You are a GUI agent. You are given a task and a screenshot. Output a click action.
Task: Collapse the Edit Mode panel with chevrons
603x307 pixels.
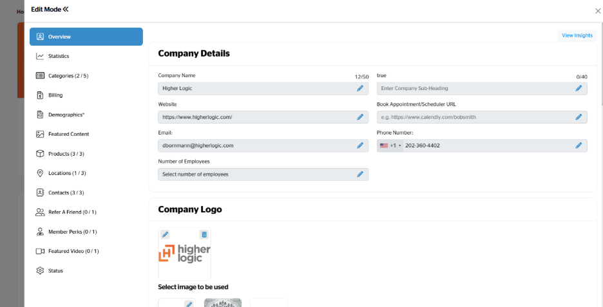pyautogui.click(x=65, y=9)
